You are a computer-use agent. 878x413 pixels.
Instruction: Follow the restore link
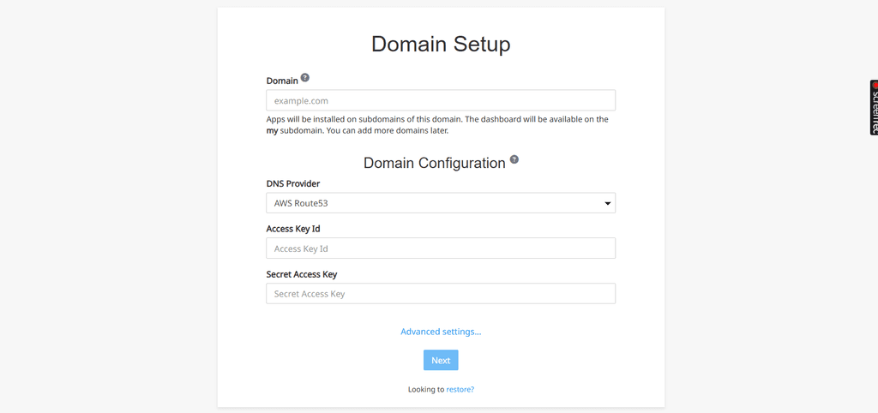point(460,390)
